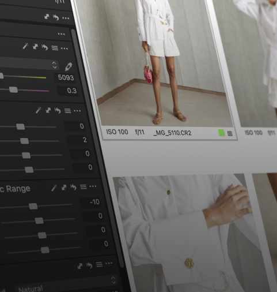
Task: Open the white balance mode dropdown beside the eyedropper
Action: tap(29, 64)
